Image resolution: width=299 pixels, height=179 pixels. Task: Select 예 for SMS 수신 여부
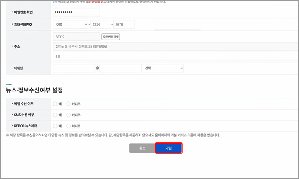[x=55, y=115]
